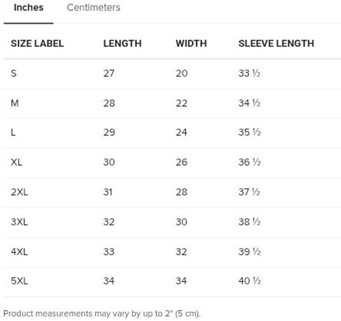Screen dimensions: 341x321
Task: Click the 3XL width value 30
Action: coord(182,222)
